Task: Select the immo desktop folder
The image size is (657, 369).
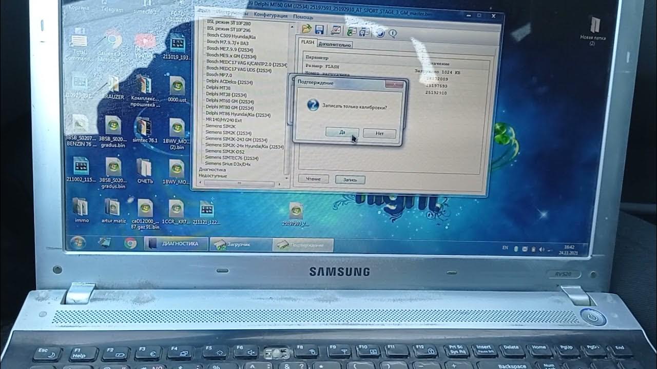Action: tap(81, 210)
